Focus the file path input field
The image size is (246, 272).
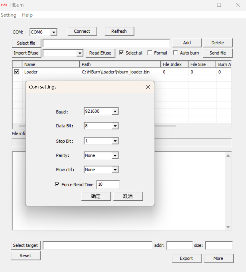click(x=106, y=43)
